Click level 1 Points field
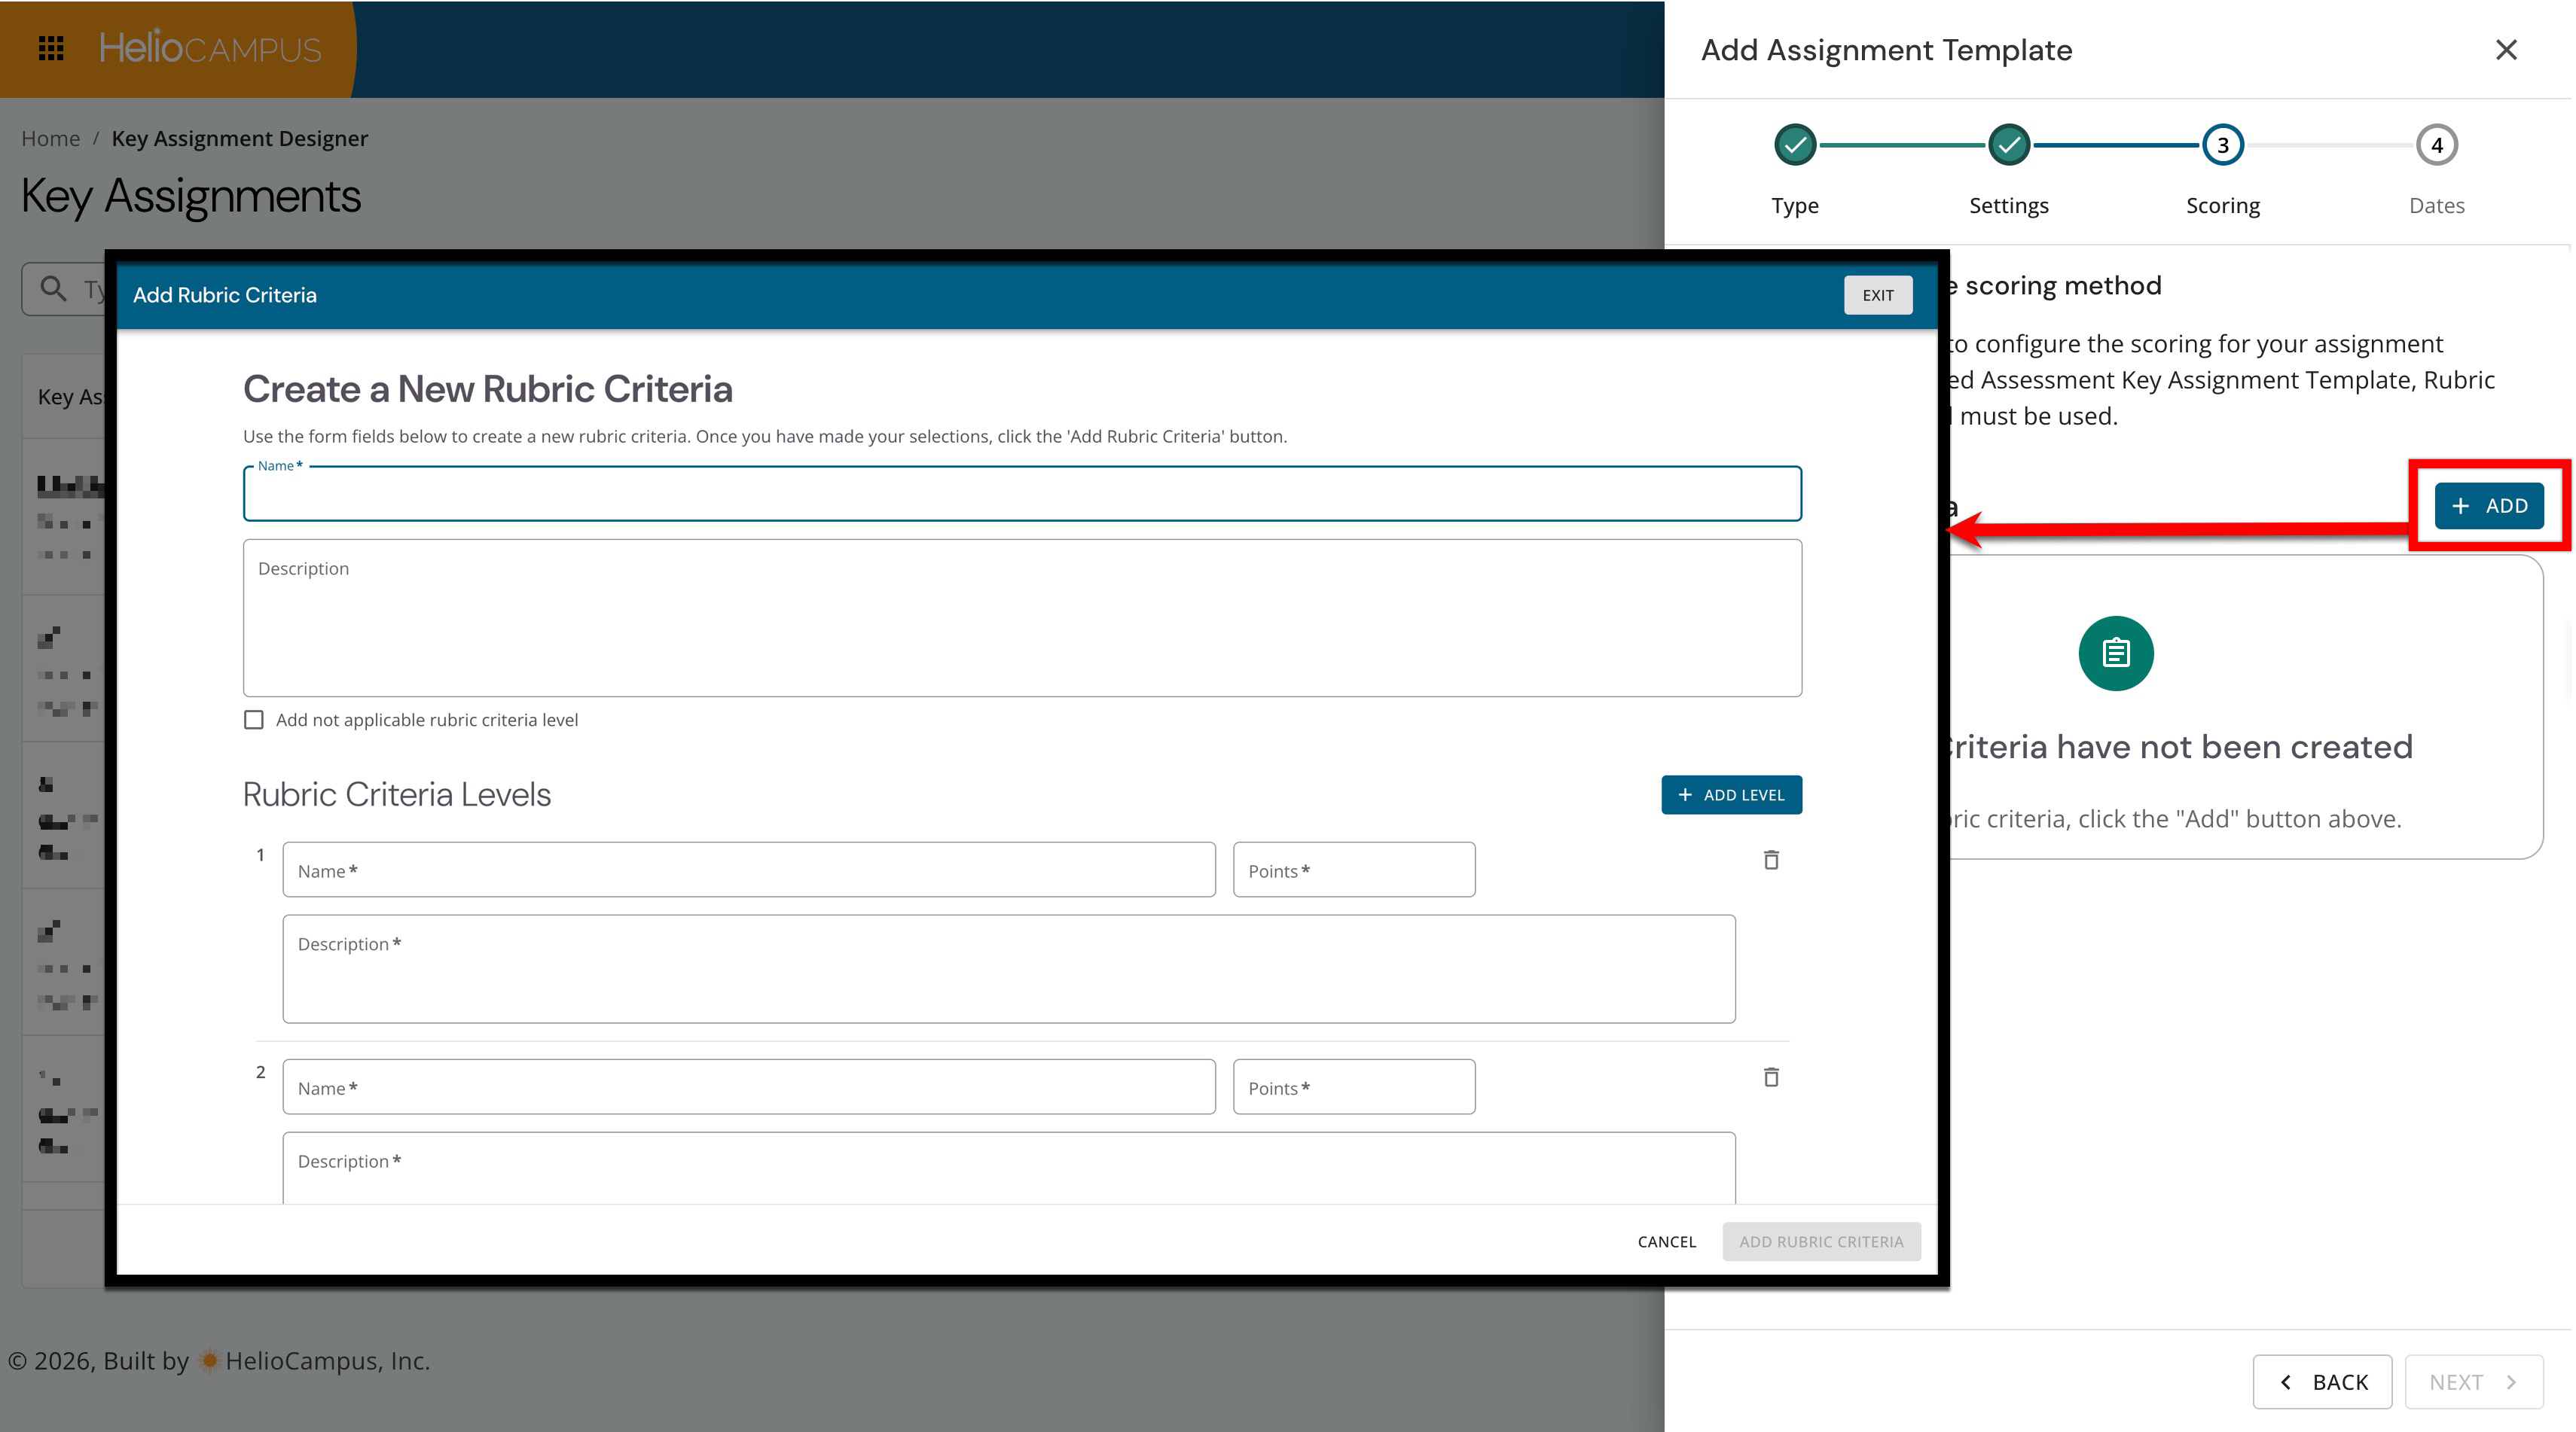 1353,870
